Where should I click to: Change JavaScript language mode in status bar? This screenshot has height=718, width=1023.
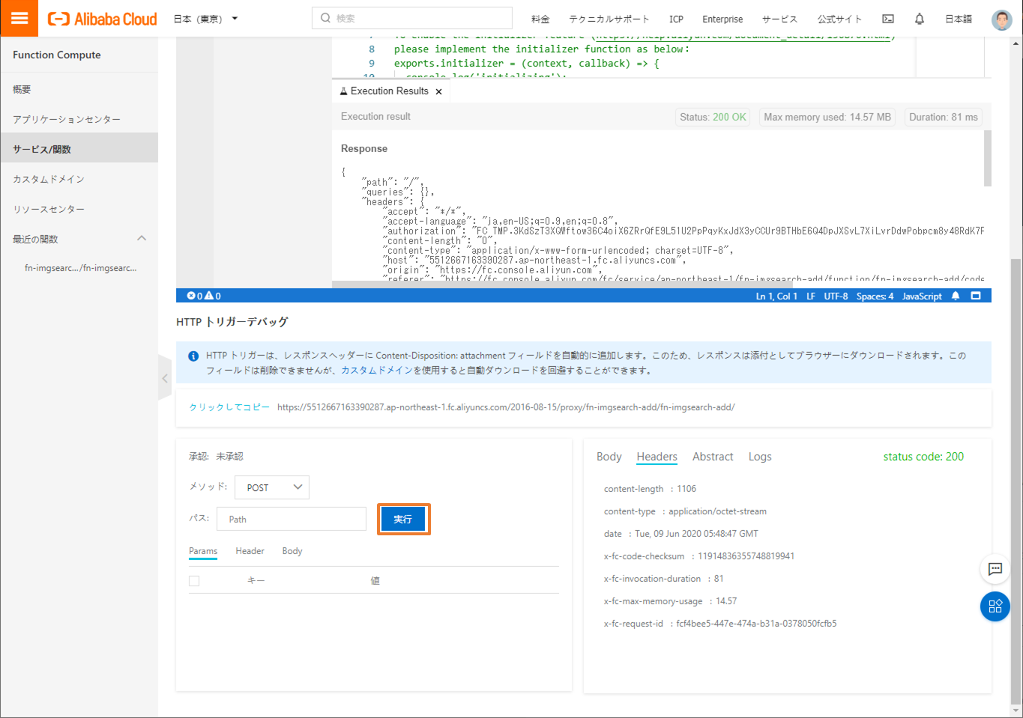[x=922, y=296]
